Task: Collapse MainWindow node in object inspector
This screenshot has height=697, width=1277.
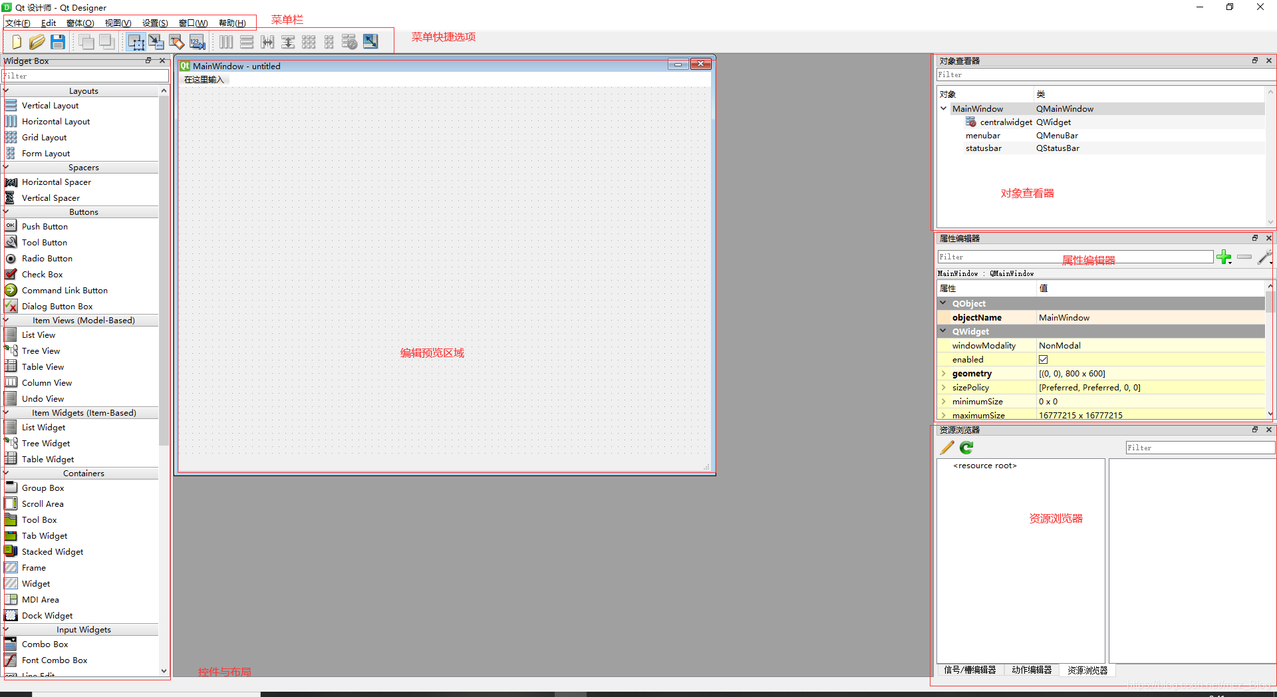Action: [944, 108]
